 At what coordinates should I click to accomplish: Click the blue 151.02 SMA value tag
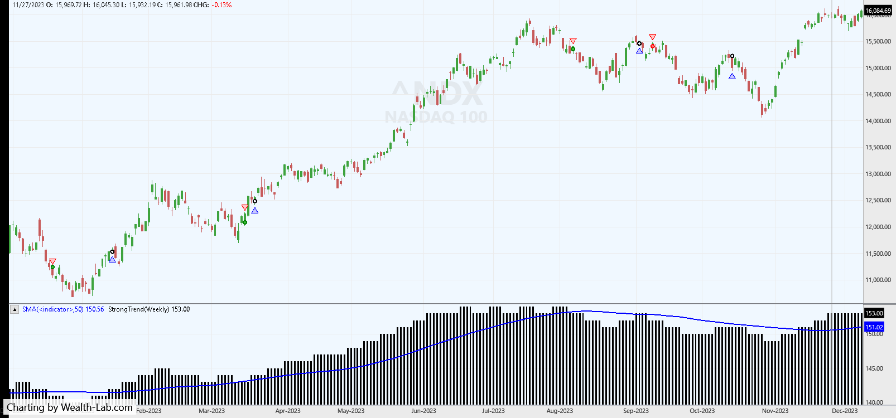coord(874,327)
